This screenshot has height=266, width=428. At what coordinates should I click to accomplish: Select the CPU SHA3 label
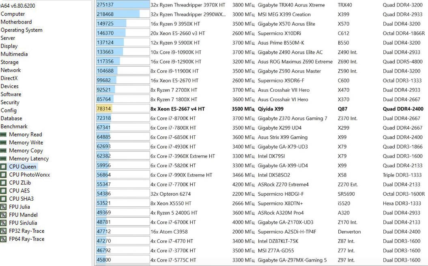tap(21, 199)
